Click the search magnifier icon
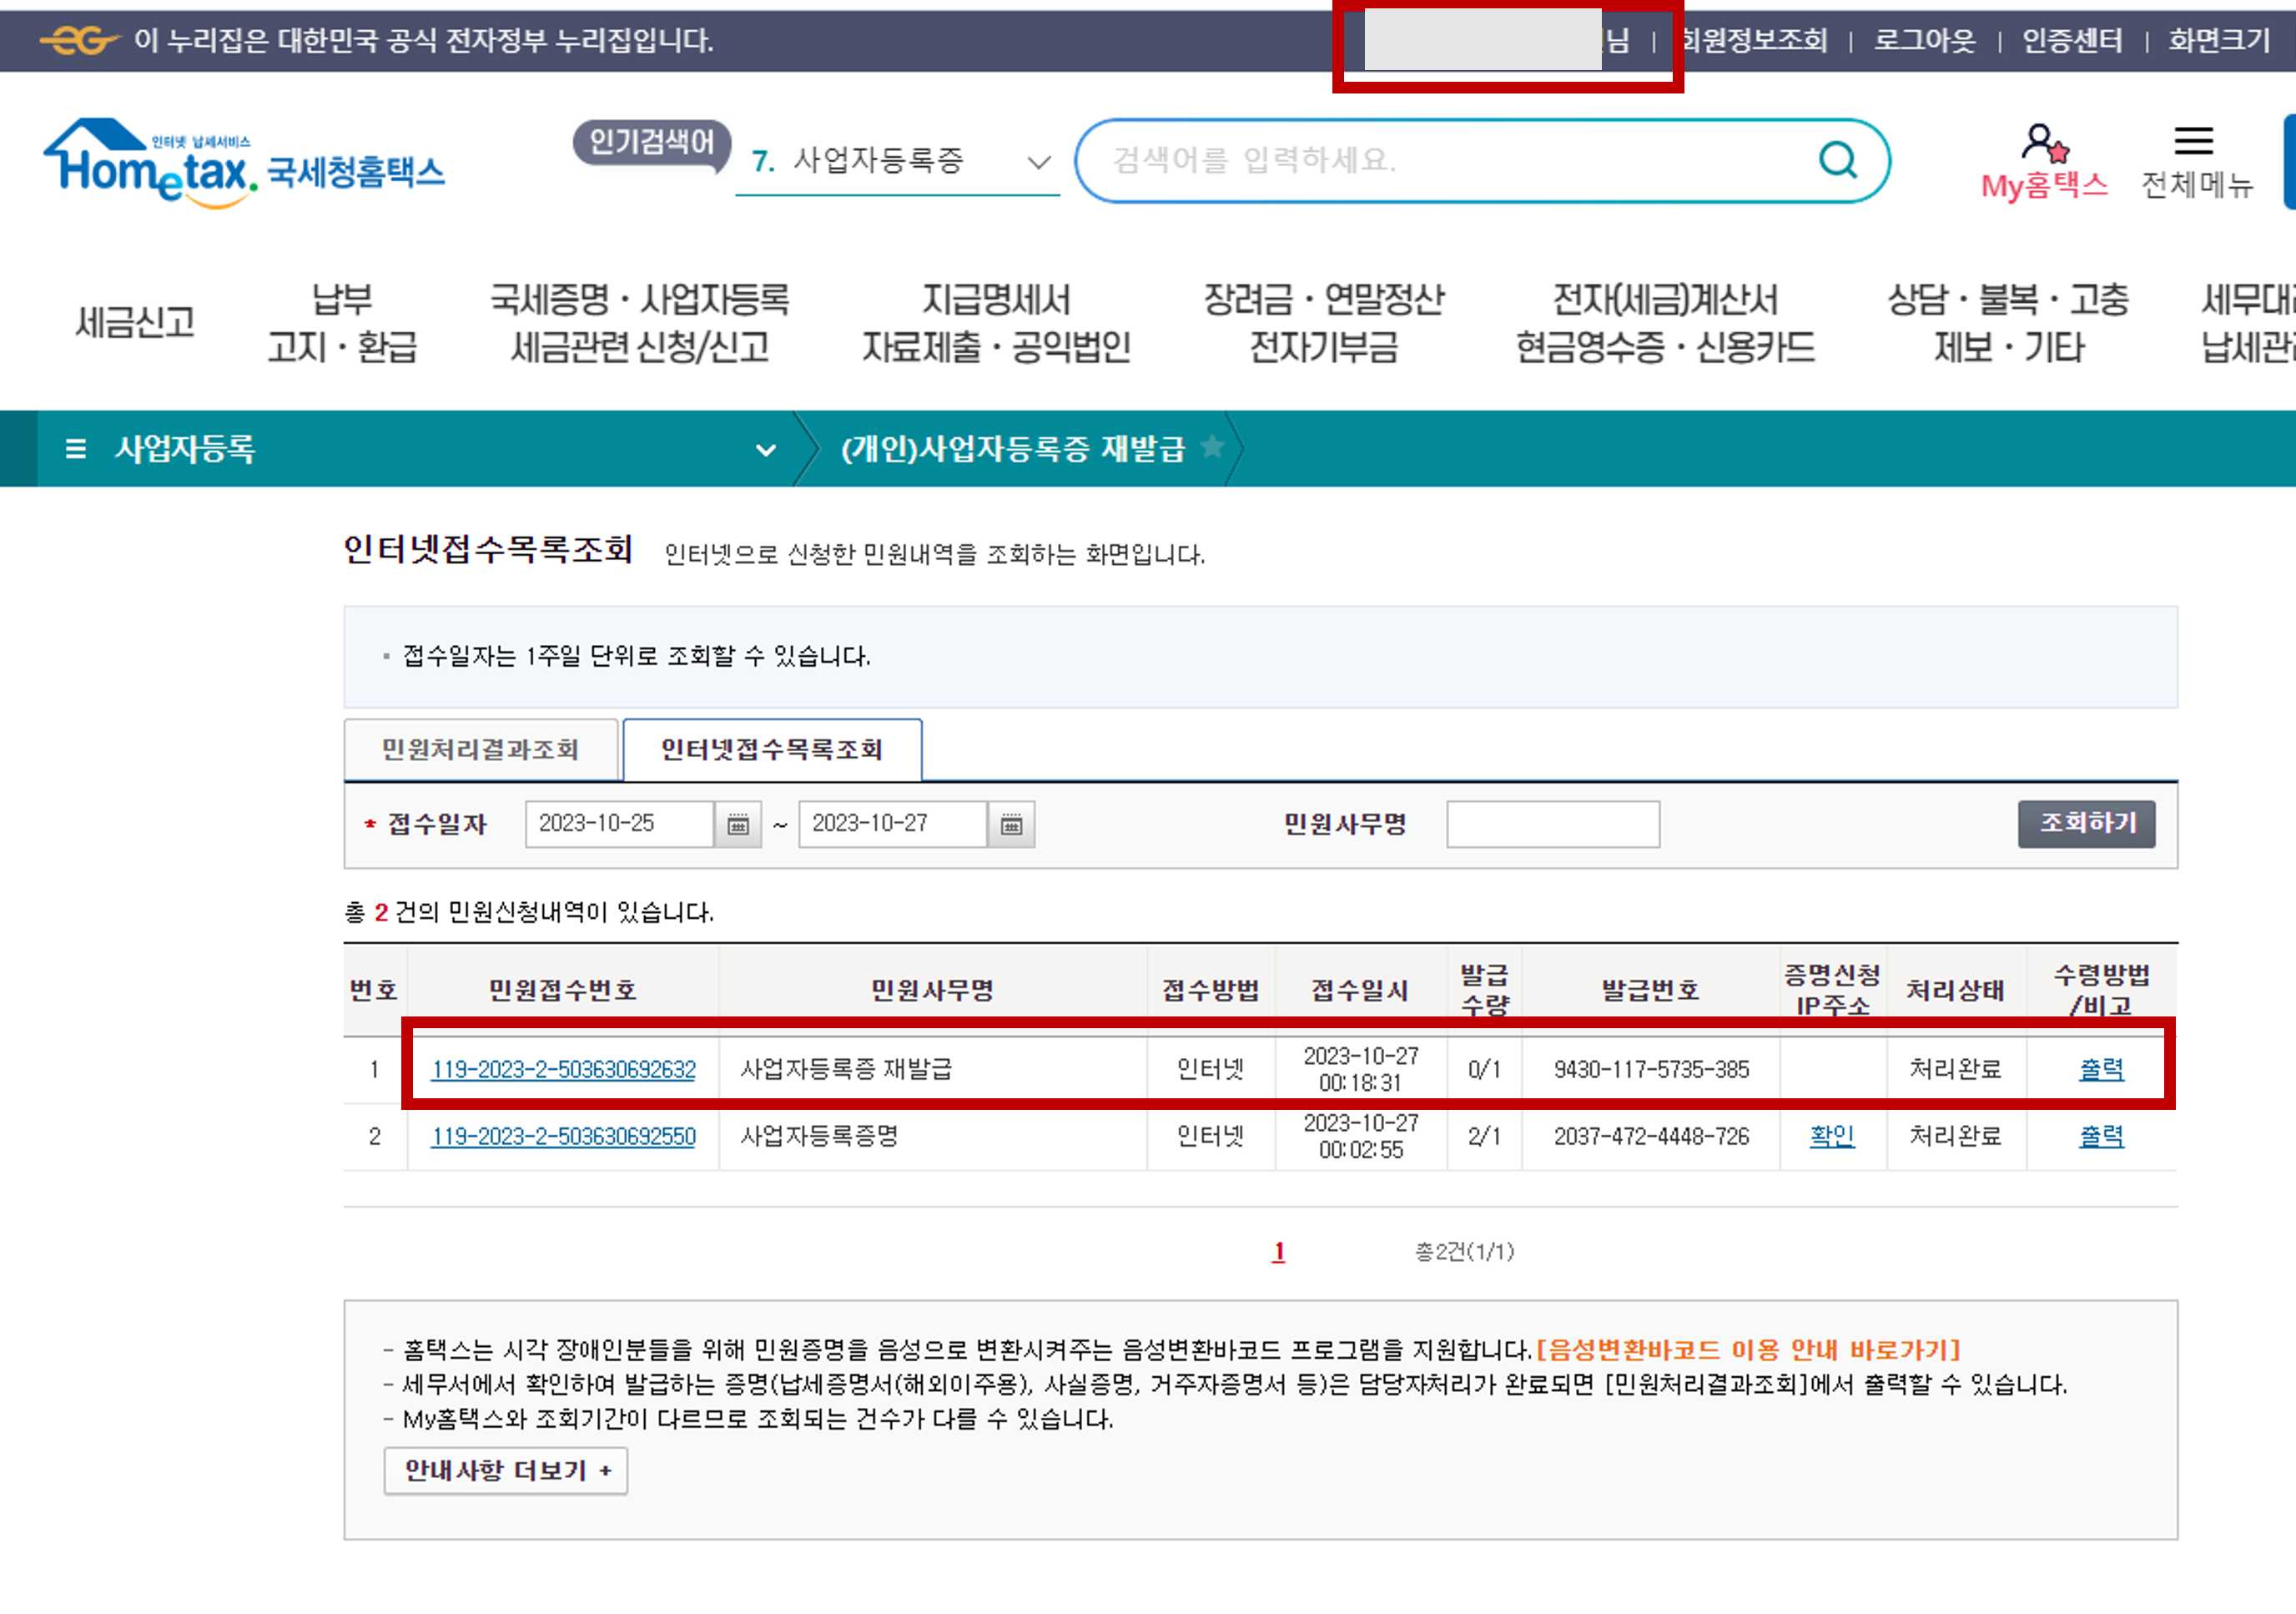 click(1837, 159)
